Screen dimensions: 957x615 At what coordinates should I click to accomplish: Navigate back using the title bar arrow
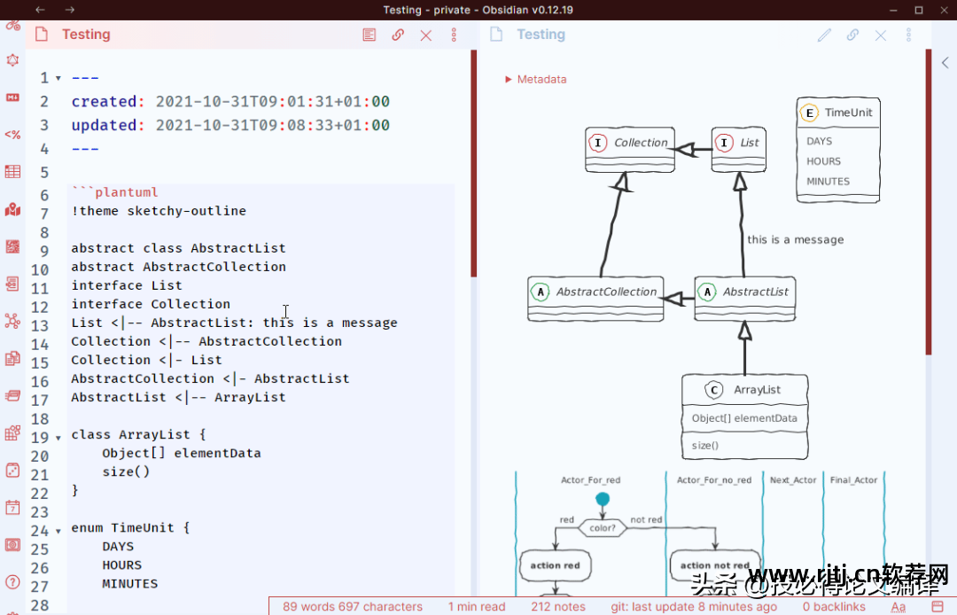[41, 10]
